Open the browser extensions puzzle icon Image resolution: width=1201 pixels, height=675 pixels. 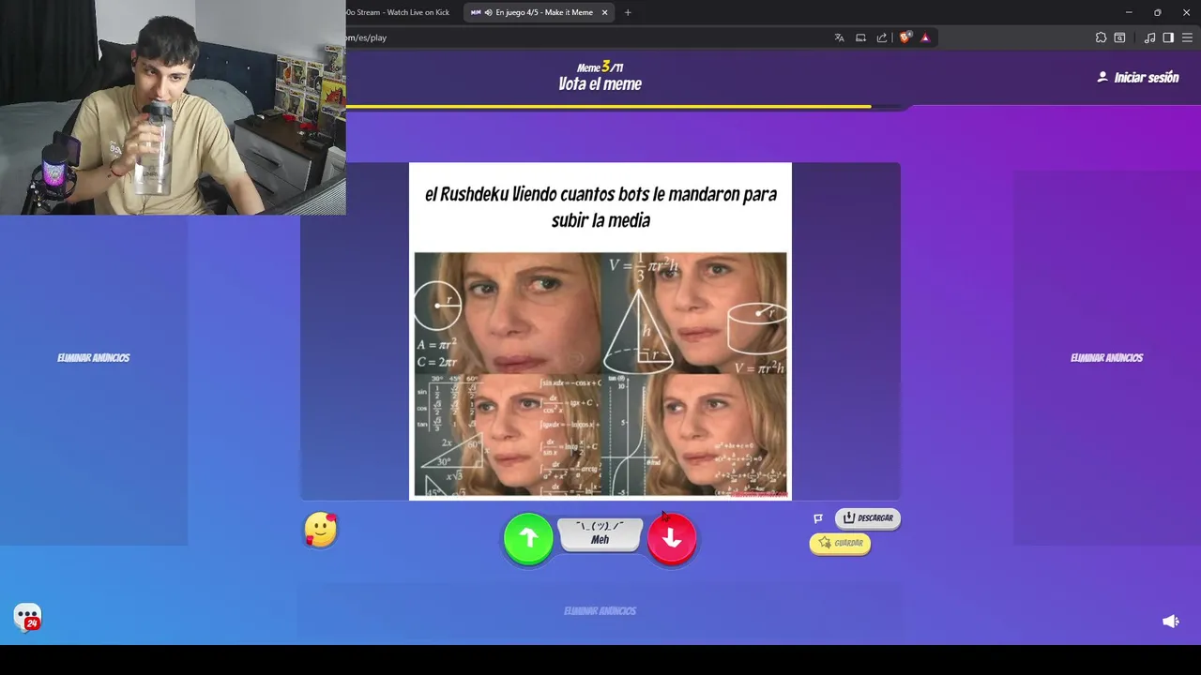tap(1101, 37)
